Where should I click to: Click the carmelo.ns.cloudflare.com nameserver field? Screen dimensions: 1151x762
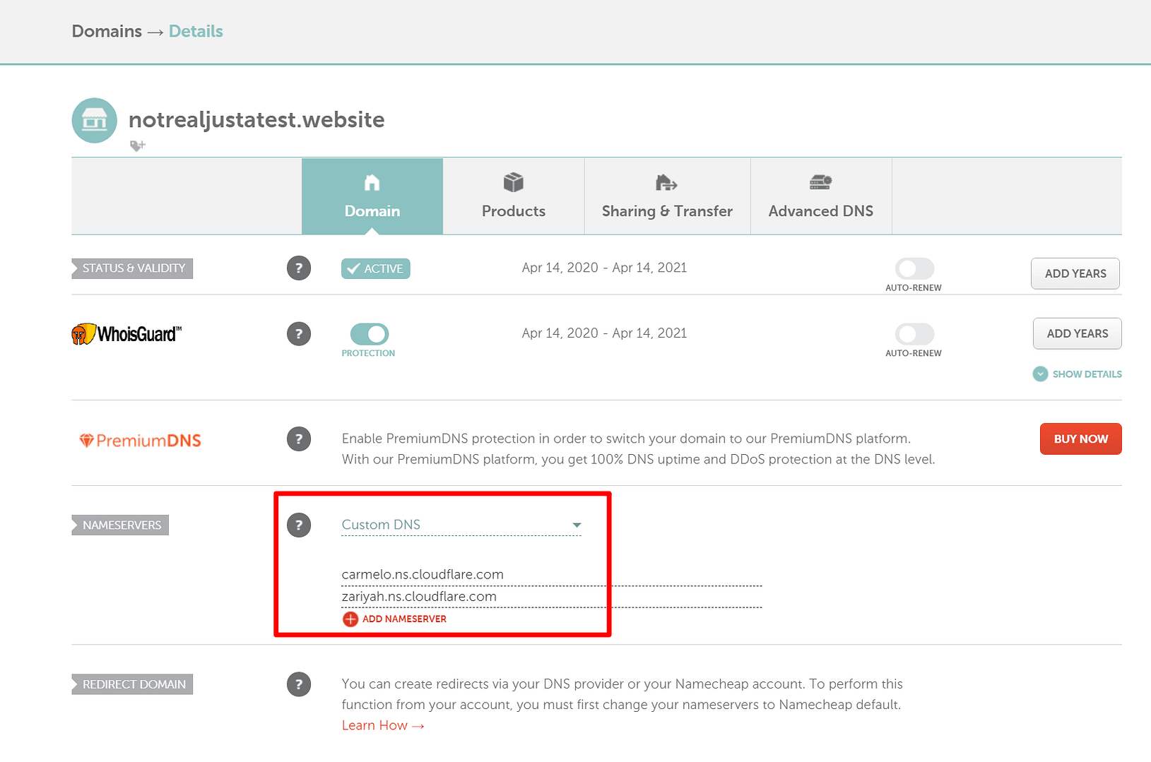(x=423, y=574)
